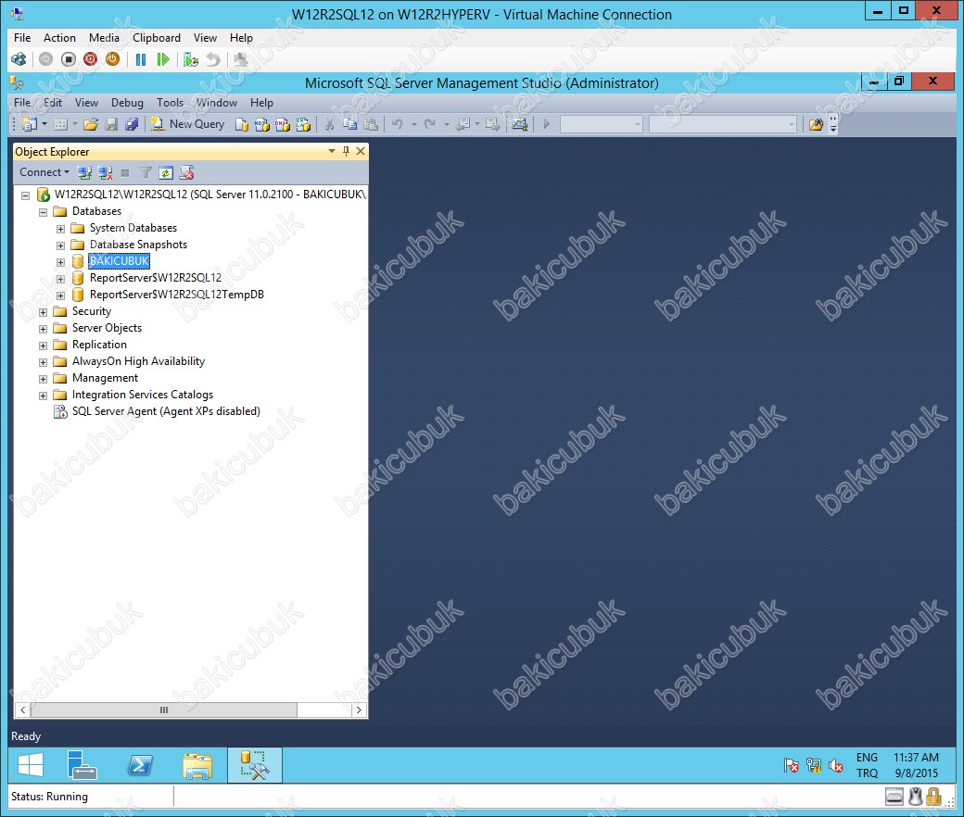Expand the Database Snapshots folder
Image resolution: width=964 pixels, height=817 pixels.
point(60,245)
